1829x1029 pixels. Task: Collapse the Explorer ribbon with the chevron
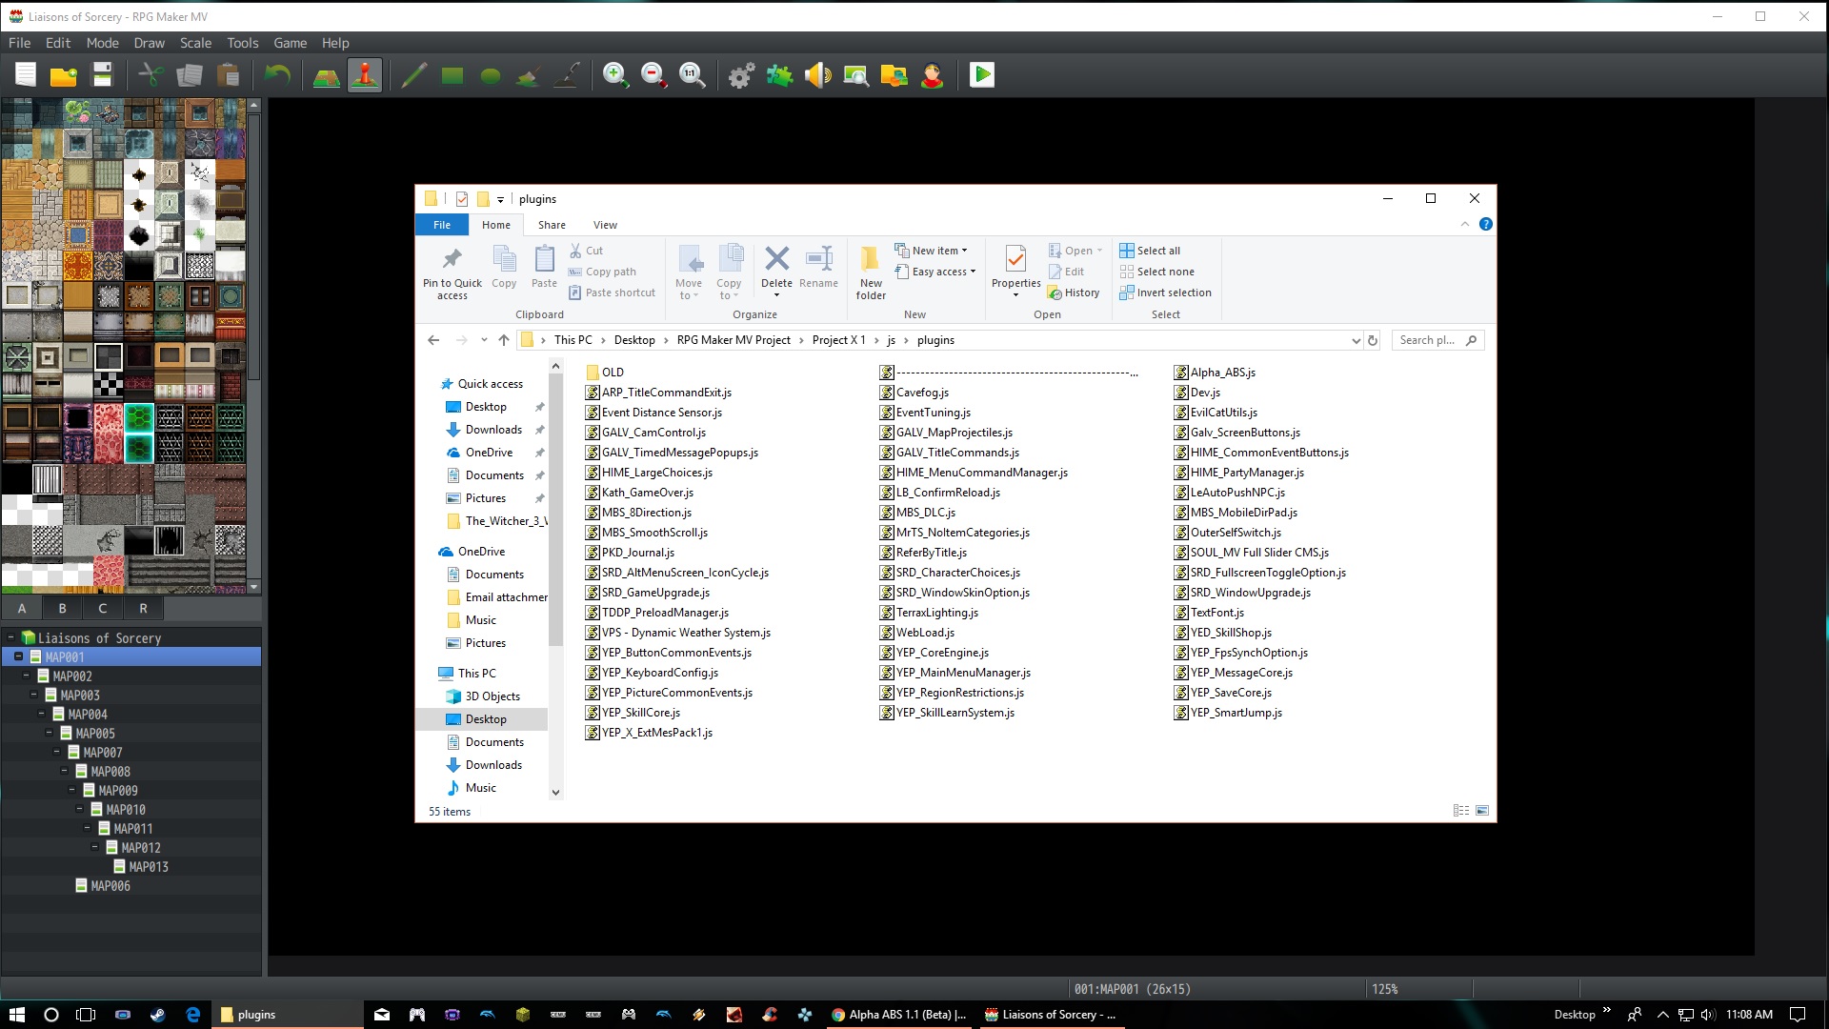coord(1465,225)
